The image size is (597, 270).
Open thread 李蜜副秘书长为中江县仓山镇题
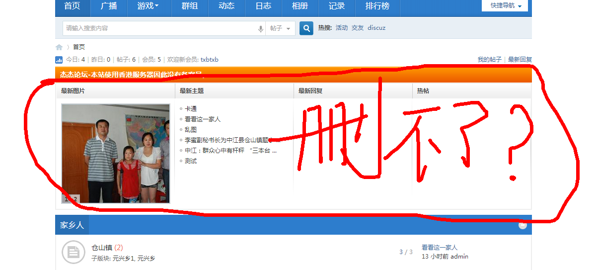(x=227, y=140)
